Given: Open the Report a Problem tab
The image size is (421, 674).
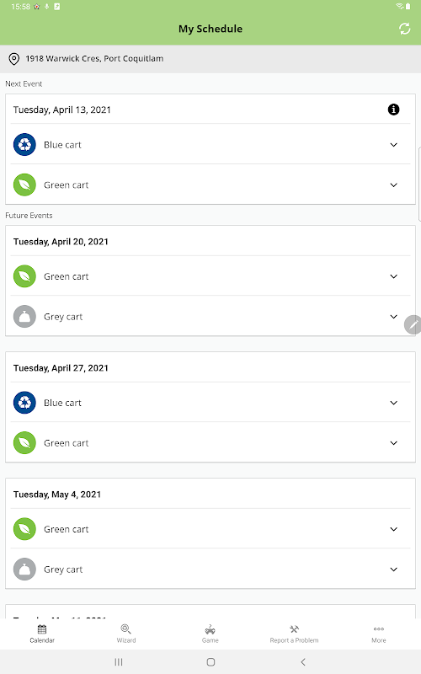Looking at the screenshot, I should pyautogui.click(x=294, y=634).
